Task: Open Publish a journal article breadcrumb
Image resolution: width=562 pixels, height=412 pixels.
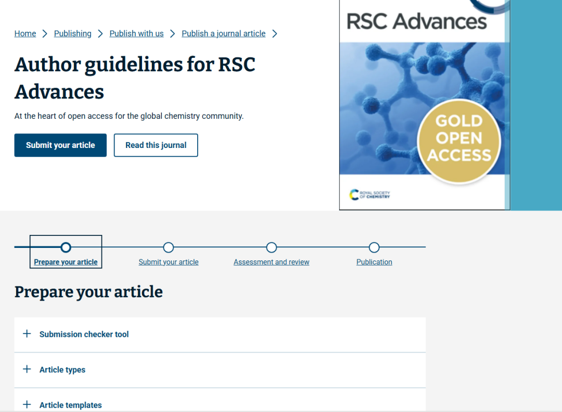Action: point(224,33)
